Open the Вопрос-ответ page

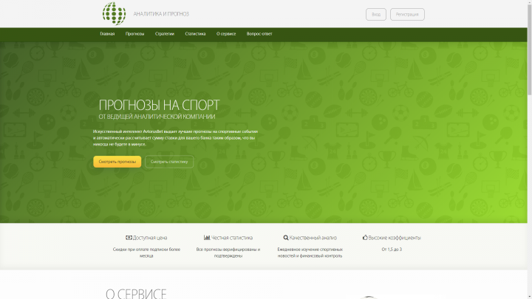[x=259, y=34]
